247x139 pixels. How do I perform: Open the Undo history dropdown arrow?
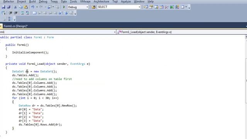37,7
